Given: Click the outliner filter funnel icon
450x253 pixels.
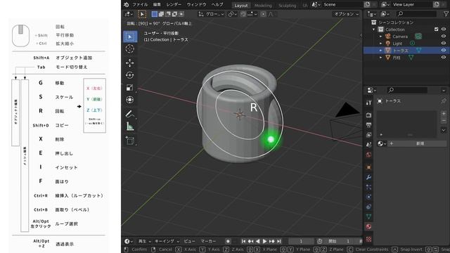Looking at the screenshot, I should [x=446, y=14].
